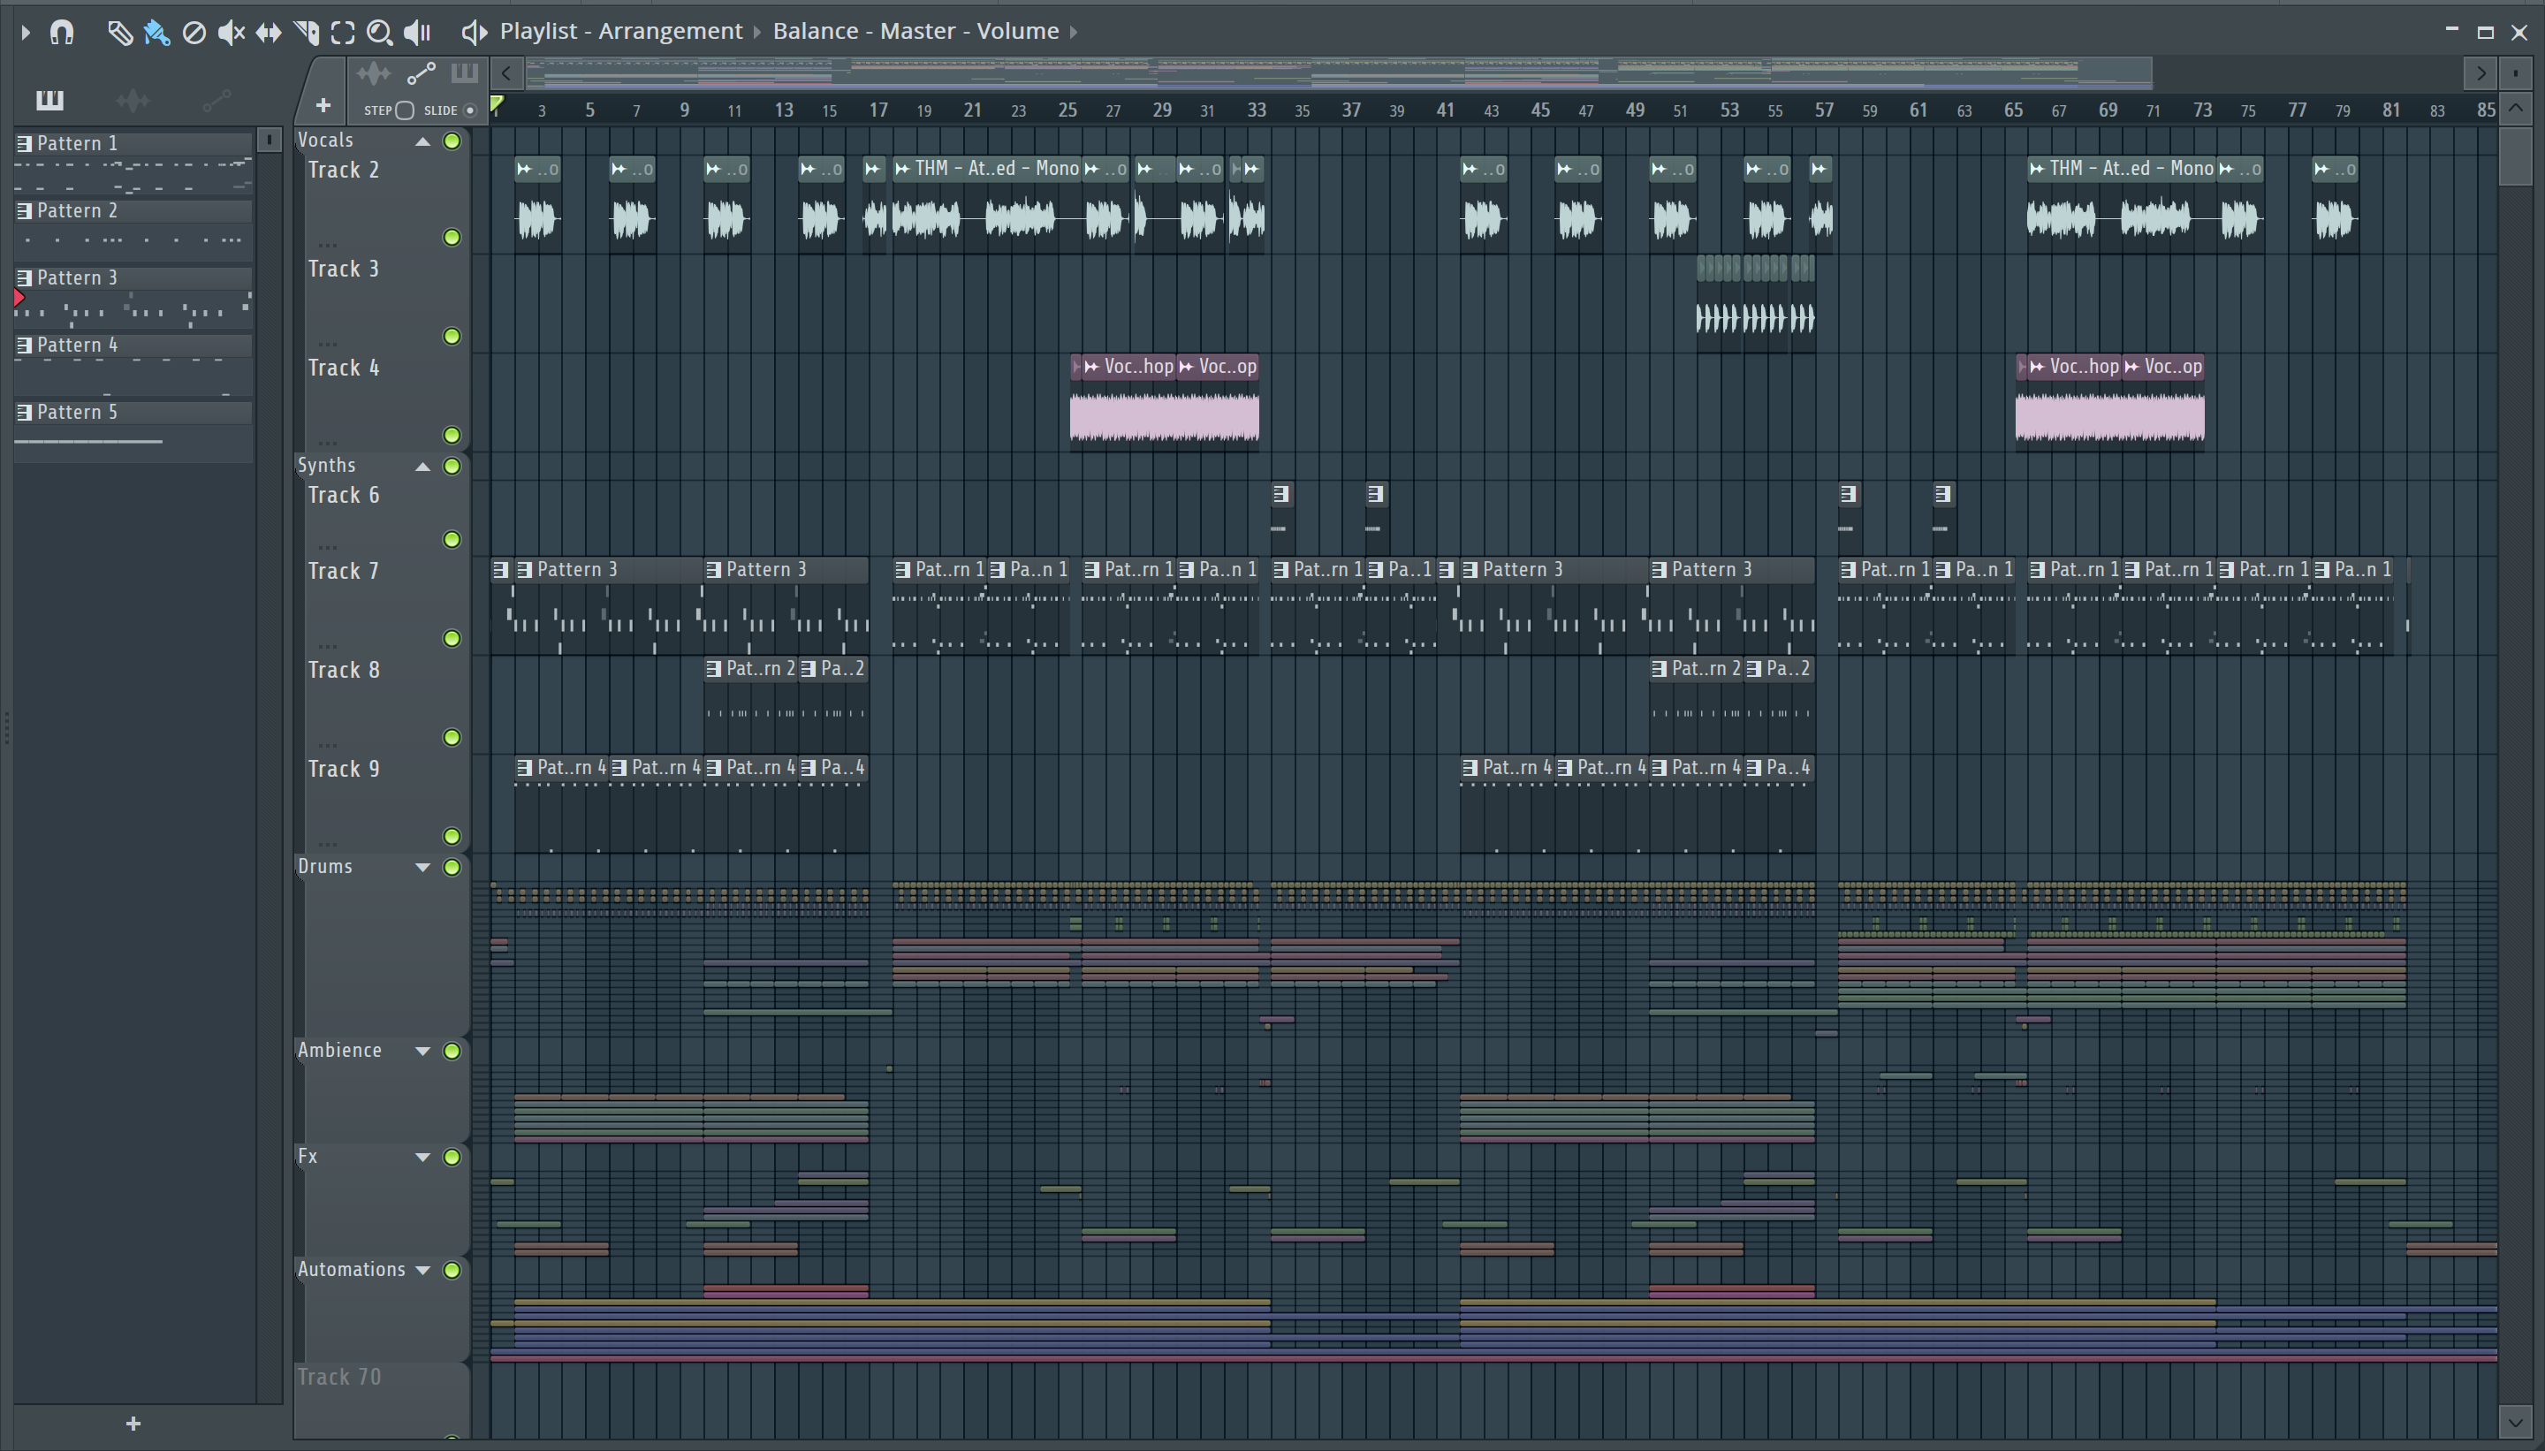Click the vertical playlist scrollbar thumb
This screenshot has height=1451, width=2545.
(x=2515, y=155)
